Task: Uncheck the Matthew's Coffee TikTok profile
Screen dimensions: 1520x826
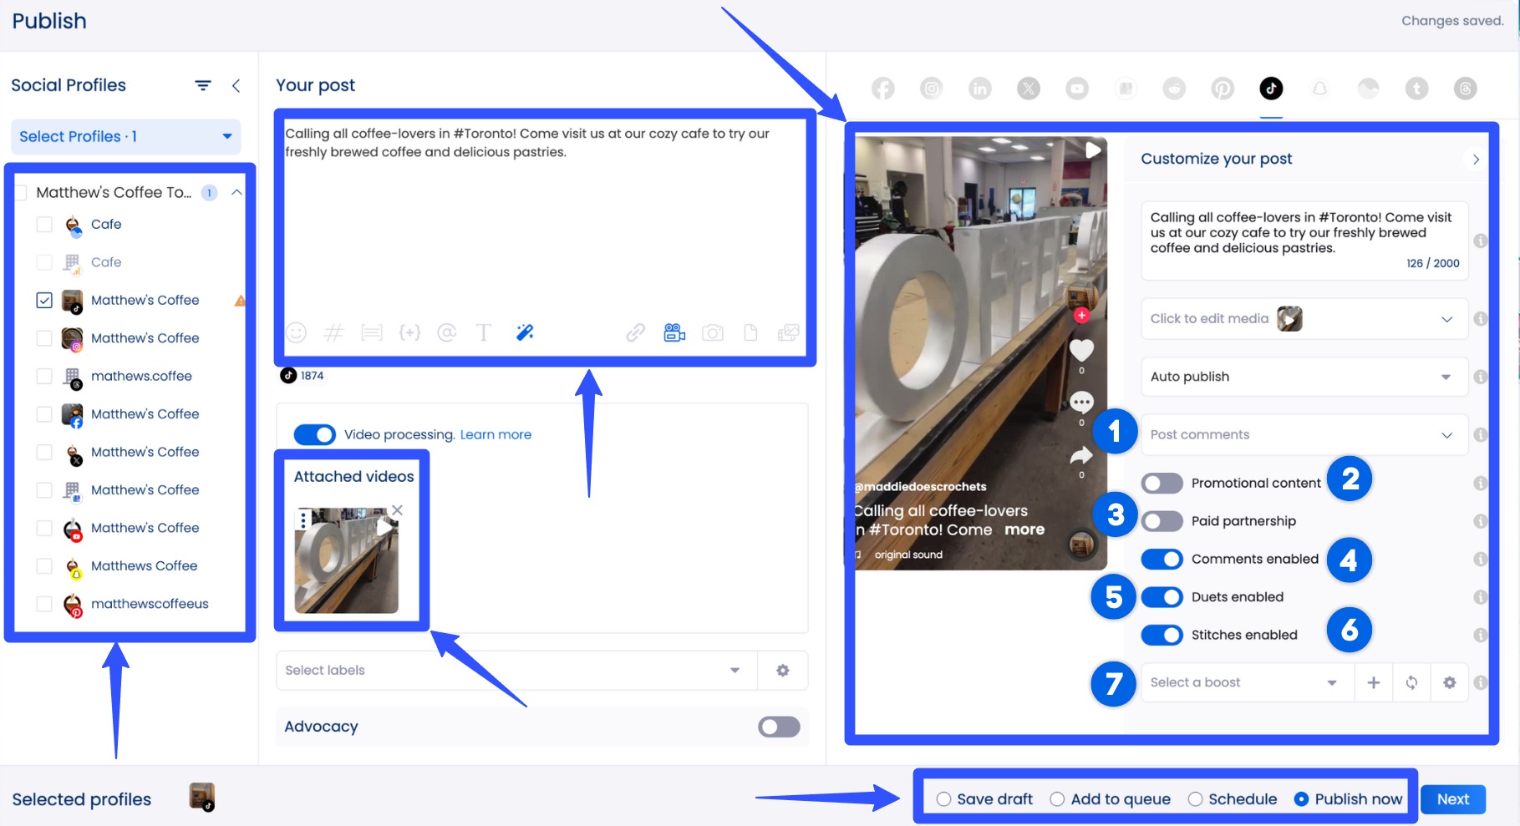Action: click(x=44, y=300)
